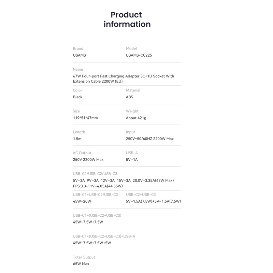273x273 pixels.
Task: Click the USAMS brand value
Action: click(80, 55)
